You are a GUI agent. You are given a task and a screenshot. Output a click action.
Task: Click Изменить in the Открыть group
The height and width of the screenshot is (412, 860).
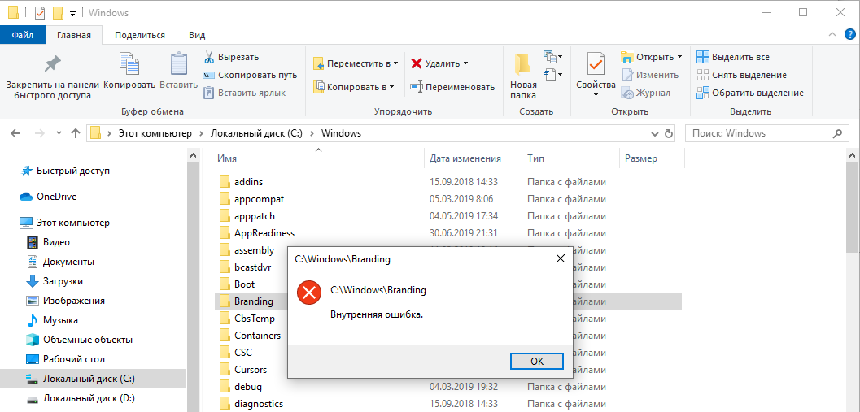[650, 75]
